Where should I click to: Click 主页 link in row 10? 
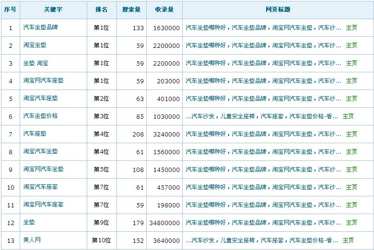tap(351, 187)
